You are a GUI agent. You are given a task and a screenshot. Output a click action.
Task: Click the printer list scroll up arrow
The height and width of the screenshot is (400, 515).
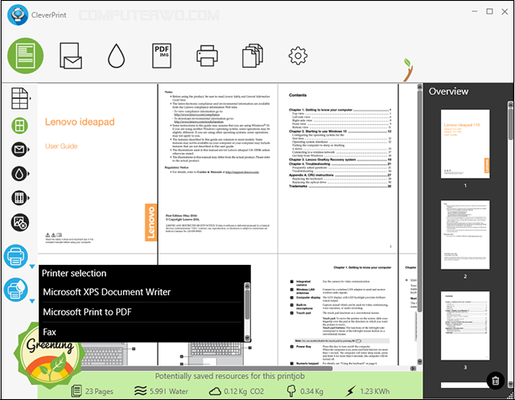(247, 286)
